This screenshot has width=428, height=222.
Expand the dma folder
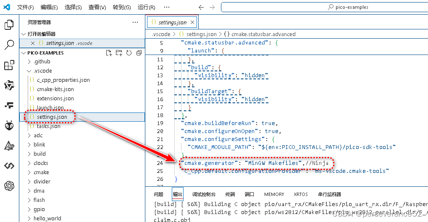pos(29,191)
